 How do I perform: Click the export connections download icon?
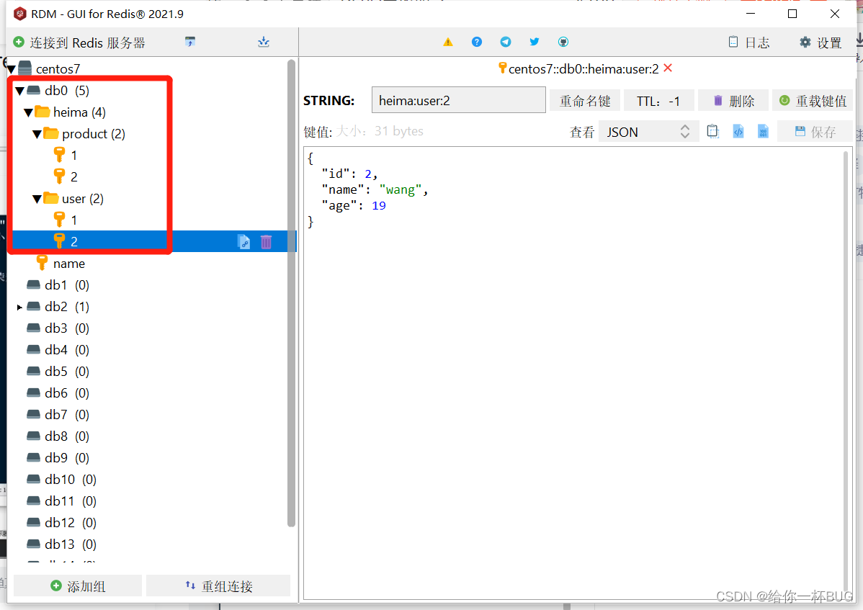pyautogui.click(x=264, y=42)
